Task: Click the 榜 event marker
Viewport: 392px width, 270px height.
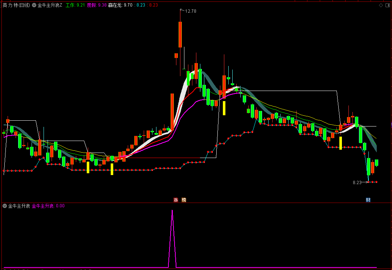Action: [184, 200]
